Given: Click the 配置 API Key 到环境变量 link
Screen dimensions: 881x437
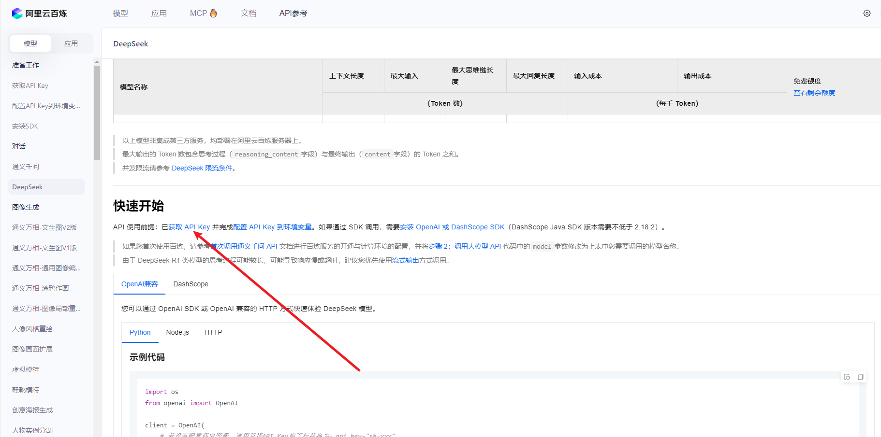Looking at the screenshot, I should tap(272, 227).
